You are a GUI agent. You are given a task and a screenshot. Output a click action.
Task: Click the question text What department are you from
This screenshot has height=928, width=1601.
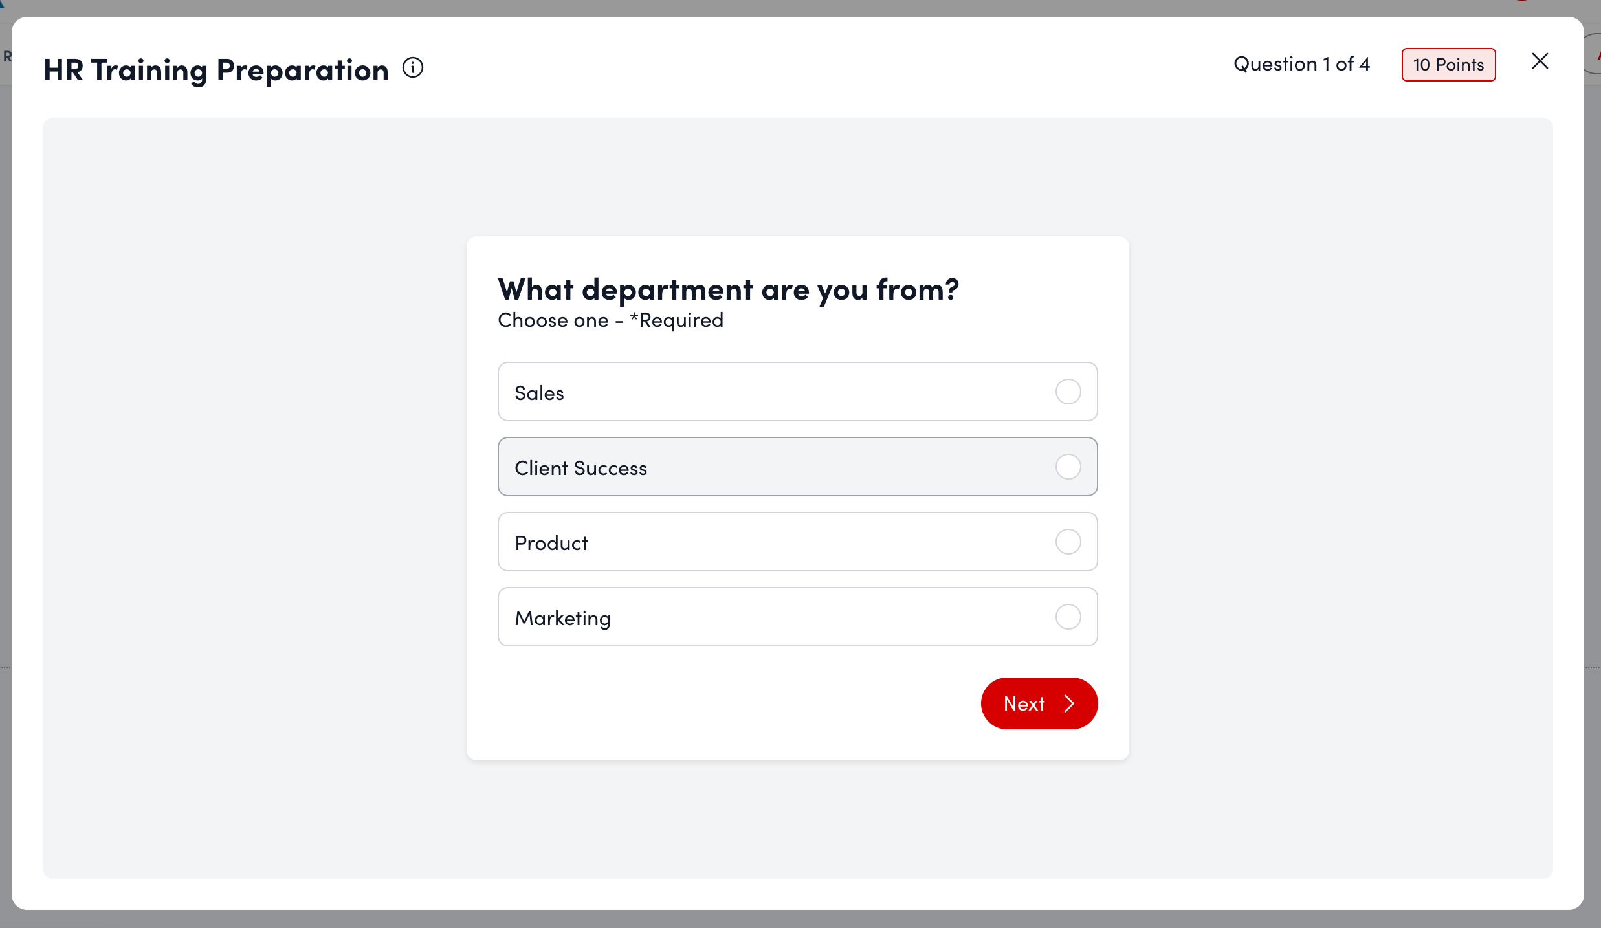tap(727, 288)
